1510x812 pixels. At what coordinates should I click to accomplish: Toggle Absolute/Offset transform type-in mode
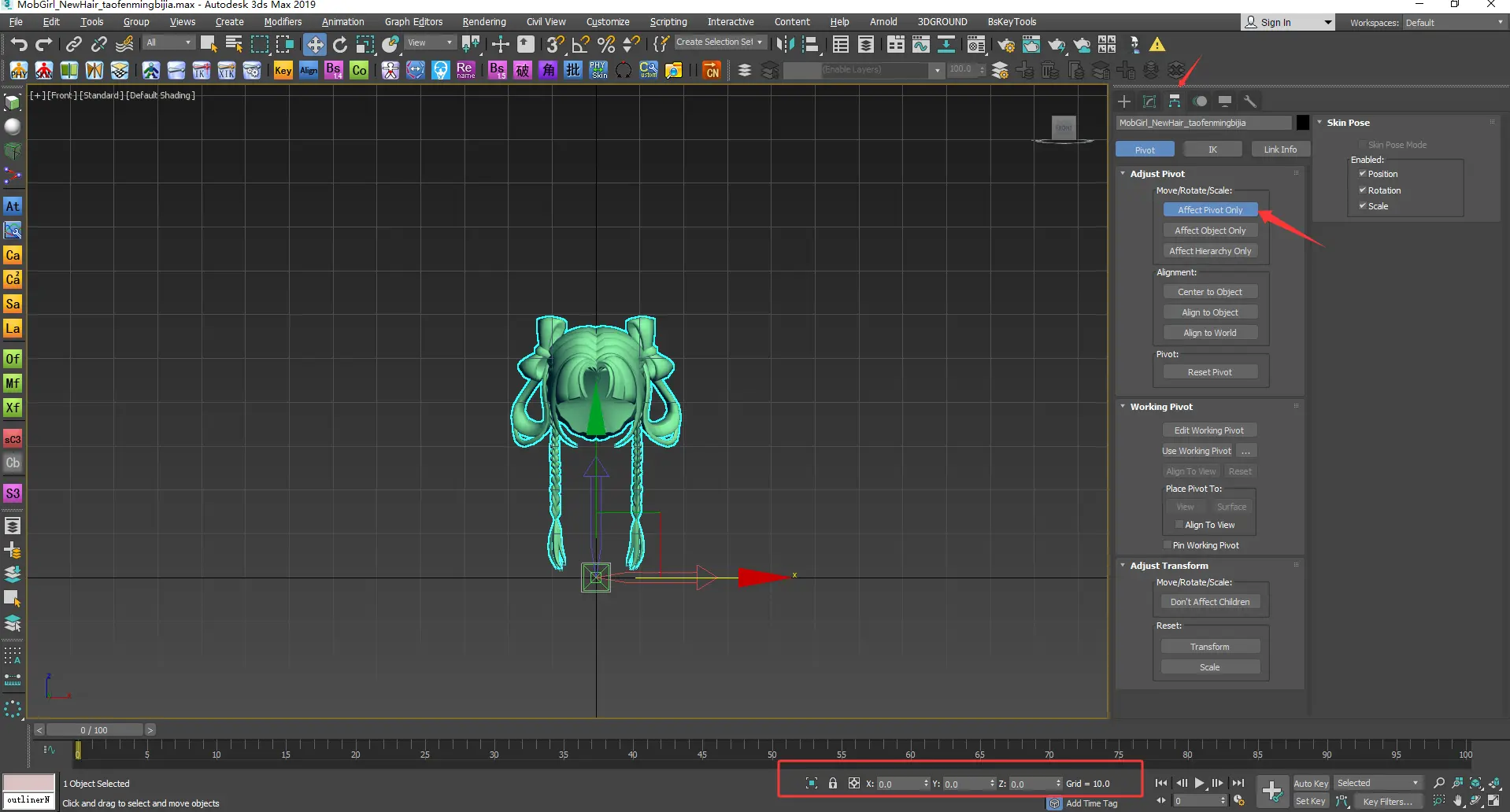pyautogui.click(x=854, y=783)
